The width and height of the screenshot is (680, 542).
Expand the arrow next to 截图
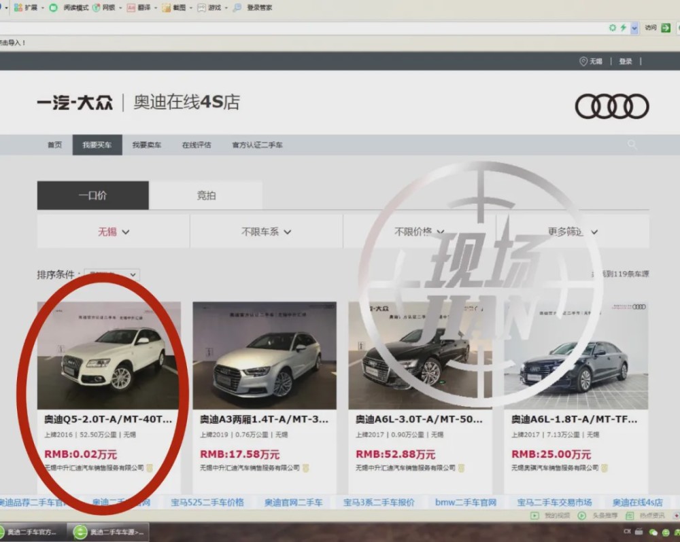(x=190, y=7)
